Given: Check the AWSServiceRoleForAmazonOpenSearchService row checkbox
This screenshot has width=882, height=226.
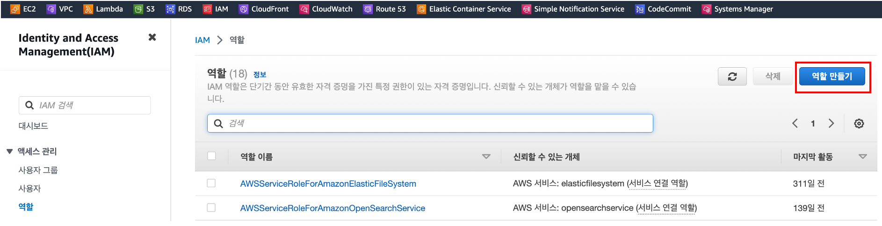Looking at the screenshot, I should click(x=211, y=207).
